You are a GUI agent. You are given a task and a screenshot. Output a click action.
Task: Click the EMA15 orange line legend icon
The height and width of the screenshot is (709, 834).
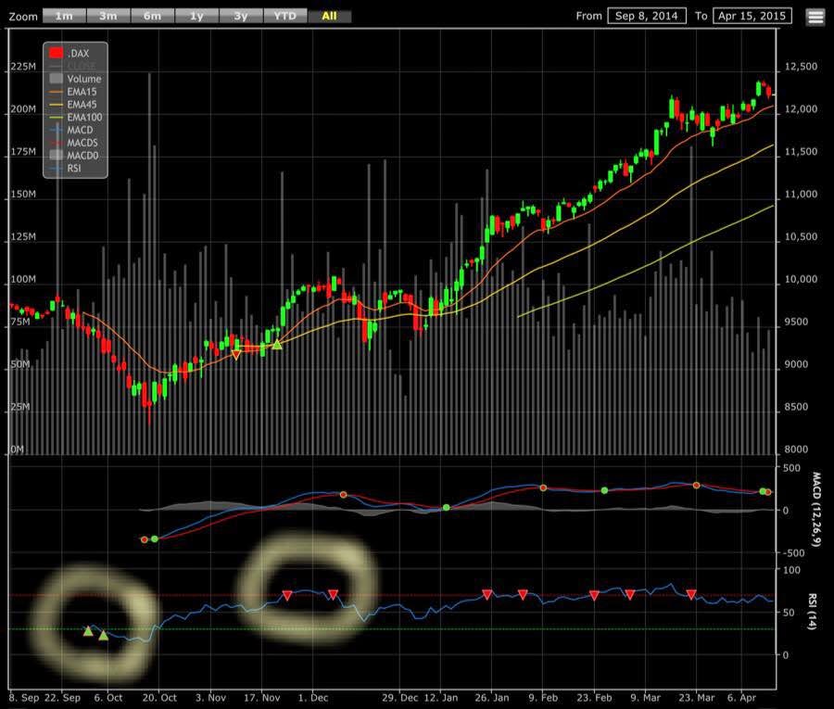pos(56,91)
